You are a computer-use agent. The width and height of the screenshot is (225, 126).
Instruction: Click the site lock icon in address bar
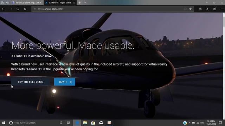tap(35, 9)
